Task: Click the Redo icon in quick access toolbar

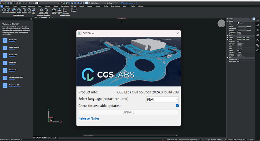Action: click(26, 3)
